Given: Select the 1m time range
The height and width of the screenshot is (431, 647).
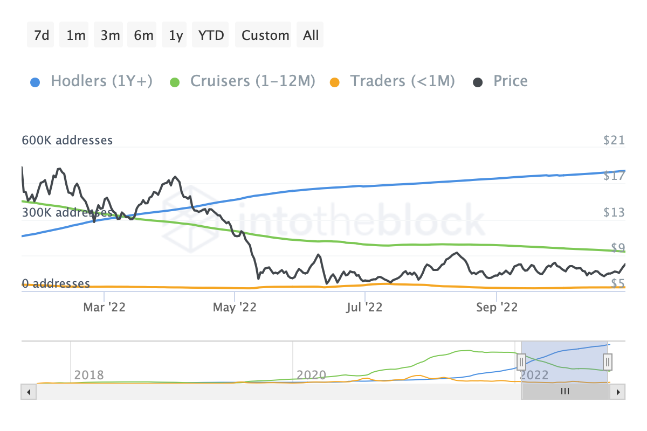Looking at the screenshot, I should (x=76, y=35).
